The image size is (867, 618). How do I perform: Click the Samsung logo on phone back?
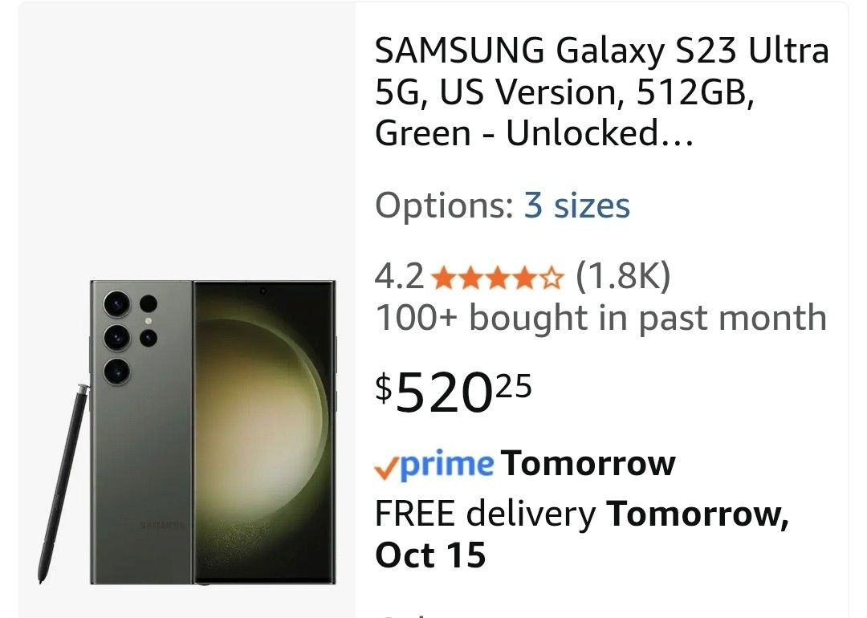coord(162,524)
